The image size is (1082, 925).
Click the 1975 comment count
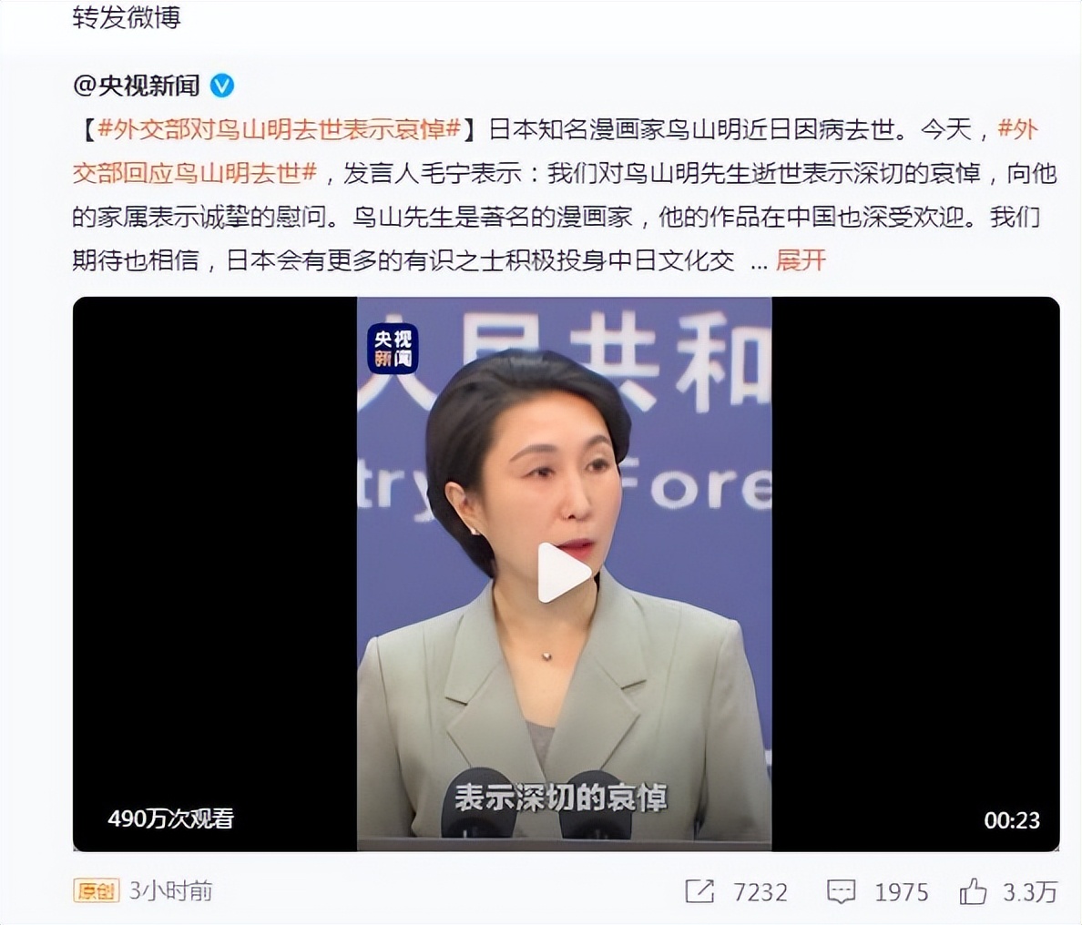[901, 892]
